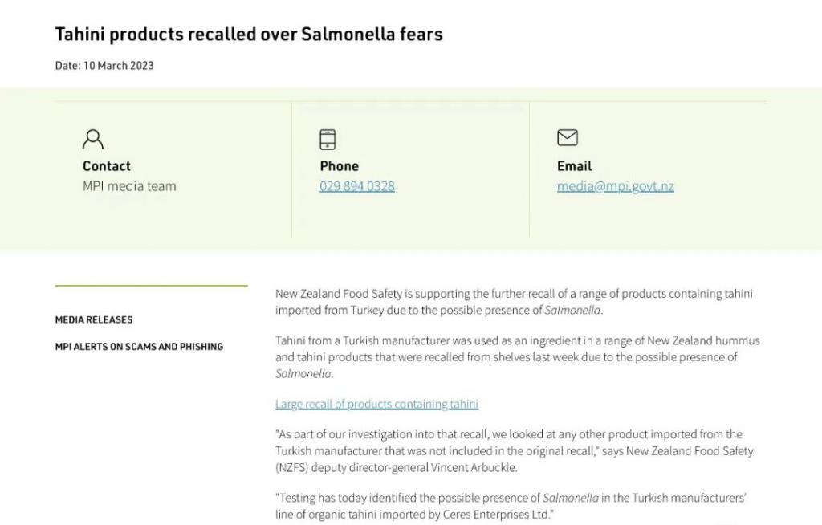Call the 029 894 0328 phone link
This screenshot has width=822, height=525.
click(x=356, y=186)
